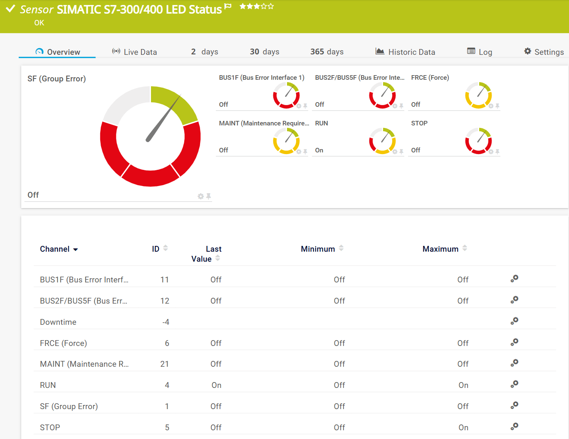The width and height of the screenshot is (569, 439).
Task: Open the Settings tab
Action: 544,52
